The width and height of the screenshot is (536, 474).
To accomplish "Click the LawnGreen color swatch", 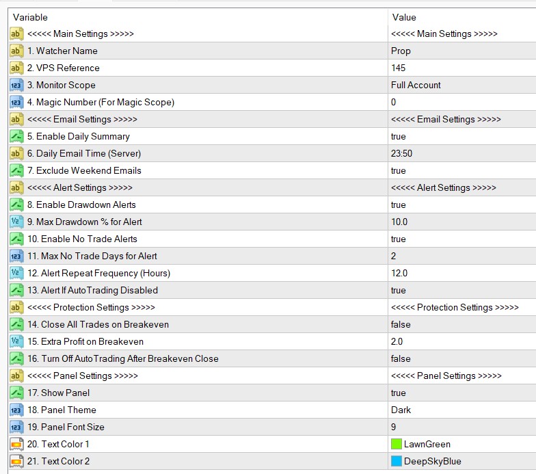I will click(x=397, y=445).
